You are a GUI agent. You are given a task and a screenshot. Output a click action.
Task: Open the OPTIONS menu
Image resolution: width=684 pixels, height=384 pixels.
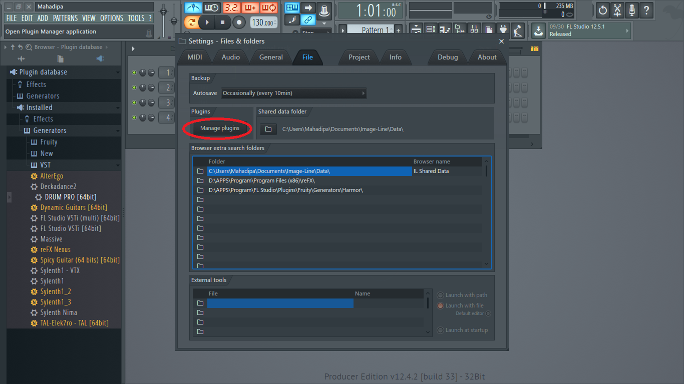tap(112, 18)
